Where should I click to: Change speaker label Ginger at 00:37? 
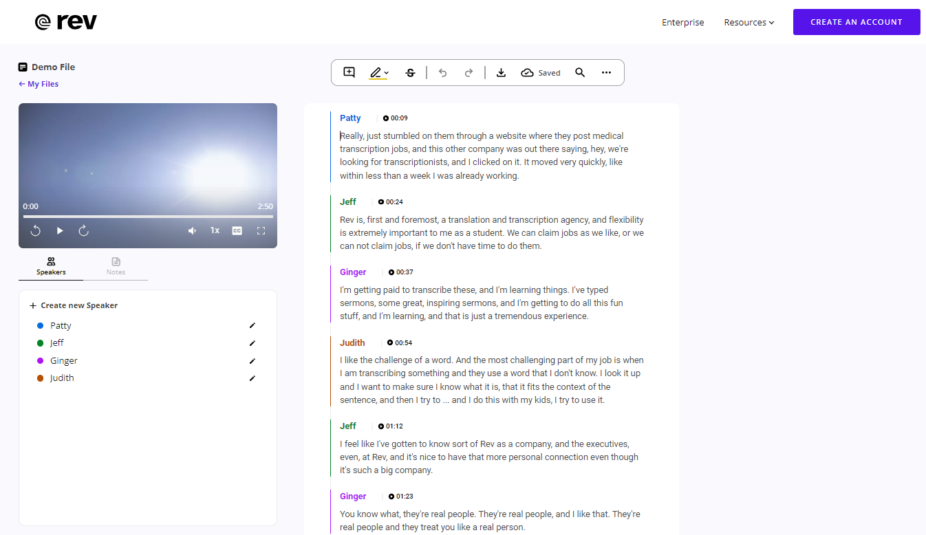[x=353, y=272]
